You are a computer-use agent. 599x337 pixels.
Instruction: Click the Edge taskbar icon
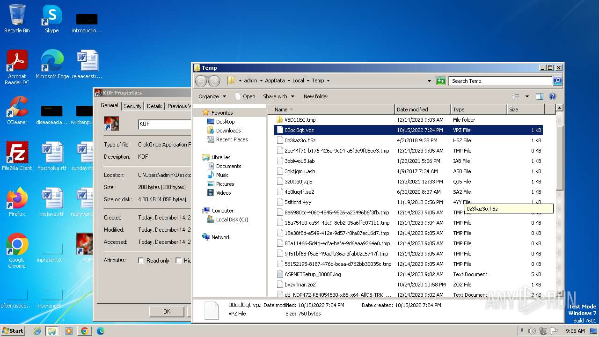pyautogui.click(x=100, y=331)
